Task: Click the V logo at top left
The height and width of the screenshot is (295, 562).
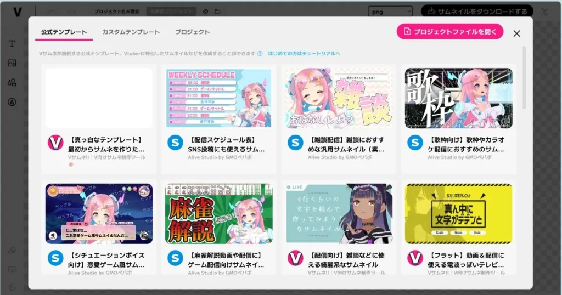Action: pos(17,12)
